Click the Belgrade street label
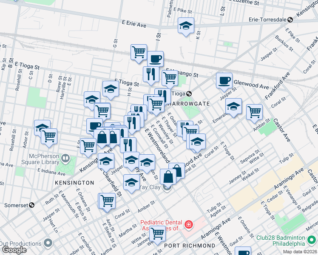The image size is (318, 255). pyautogui.click(x=310, y=206)
